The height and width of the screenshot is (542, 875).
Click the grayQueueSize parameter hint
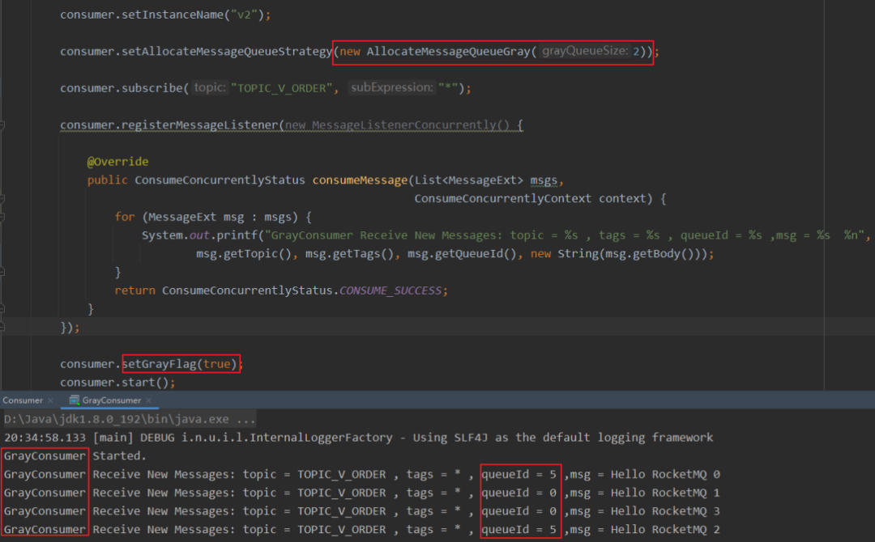point(585,51)
